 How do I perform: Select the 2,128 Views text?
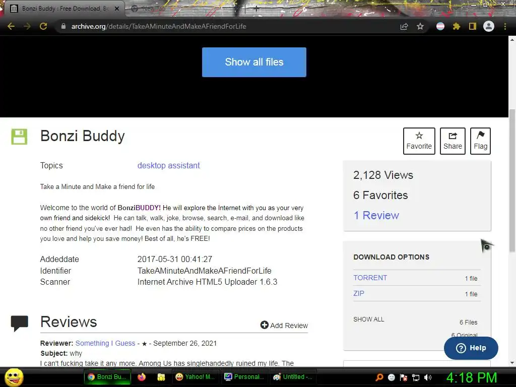click(x=383, y=175)
